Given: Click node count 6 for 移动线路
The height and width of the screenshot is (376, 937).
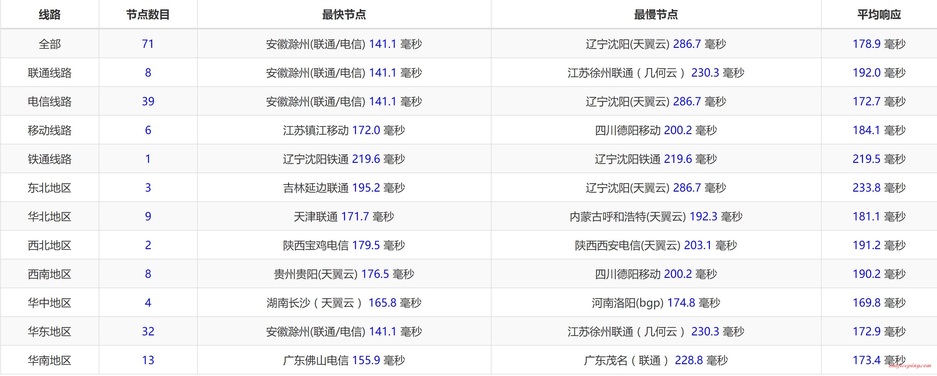Looking at the screenshot, I should click(148, 130).
